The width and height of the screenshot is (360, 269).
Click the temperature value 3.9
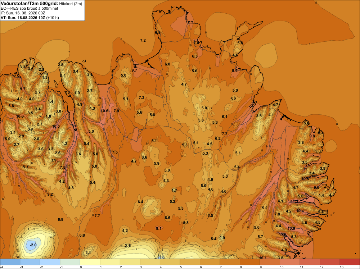54,160
